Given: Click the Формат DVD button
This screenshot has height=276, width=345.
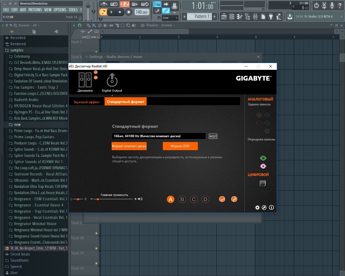Looking at the screenshot, I should [x=180, y=146].
